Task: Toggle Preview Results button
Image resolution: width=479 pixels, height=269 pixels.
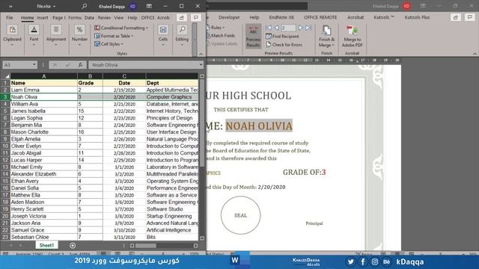Action: point(253,36)
